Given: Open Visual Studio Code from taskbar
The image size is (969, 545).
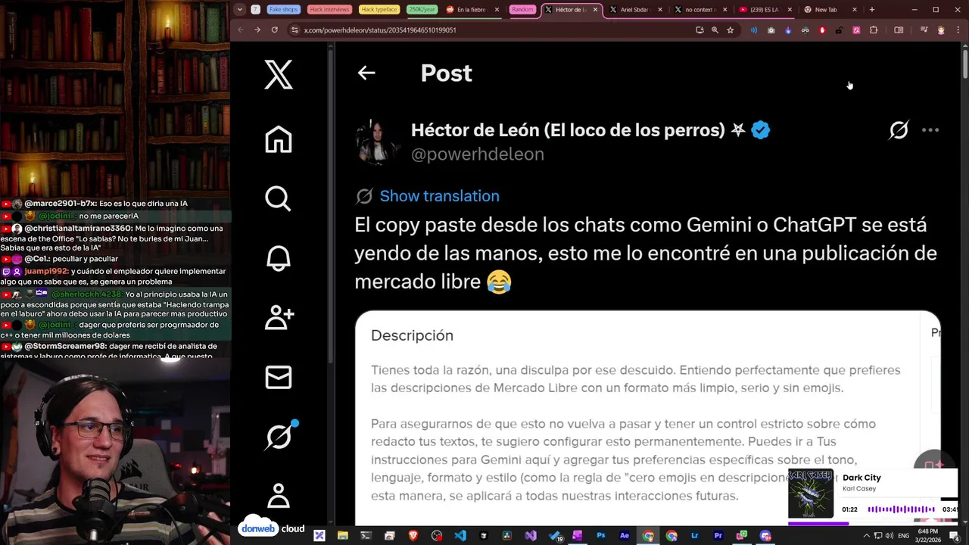Looking at the screenshot, I should pyautogui.click(x=460, y=536).
